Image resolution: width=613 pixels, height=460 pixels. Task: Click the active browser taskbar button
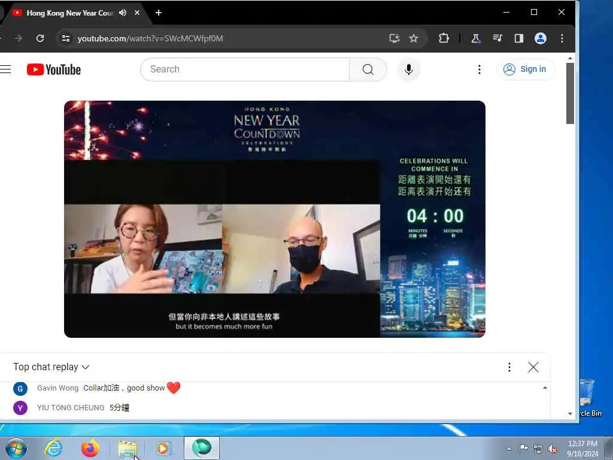coord(202,448)
